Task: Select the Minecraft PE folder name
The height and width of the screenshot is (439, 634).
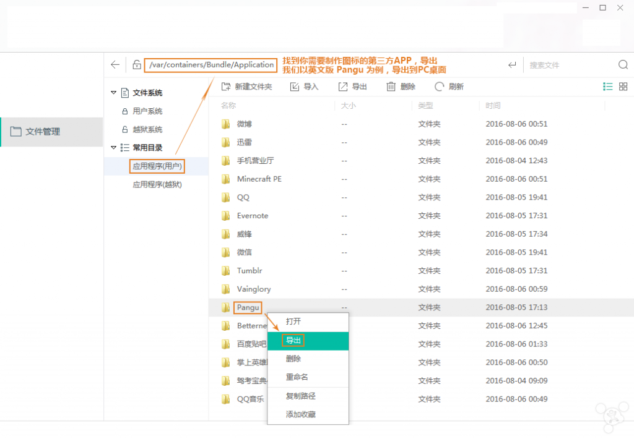Action: click(x=259, y=179)
